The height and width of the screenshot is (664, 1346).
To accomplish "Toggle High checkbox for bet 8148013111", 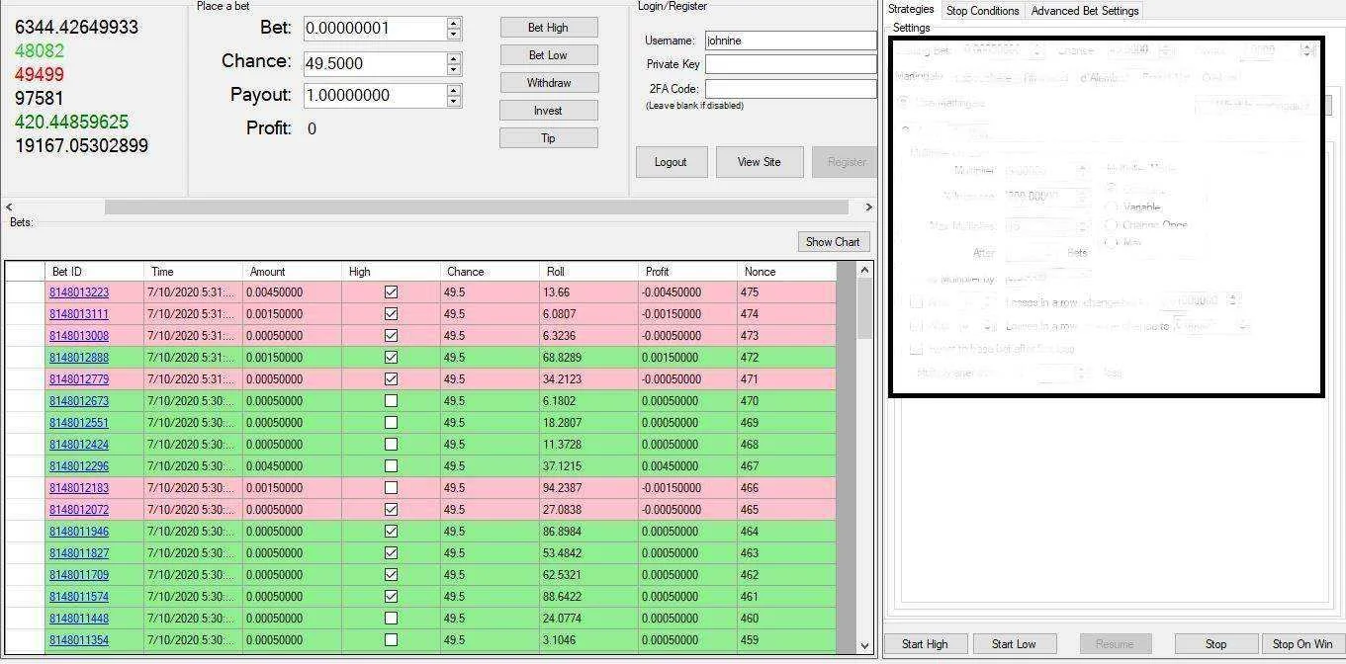I will coord(391,314).
